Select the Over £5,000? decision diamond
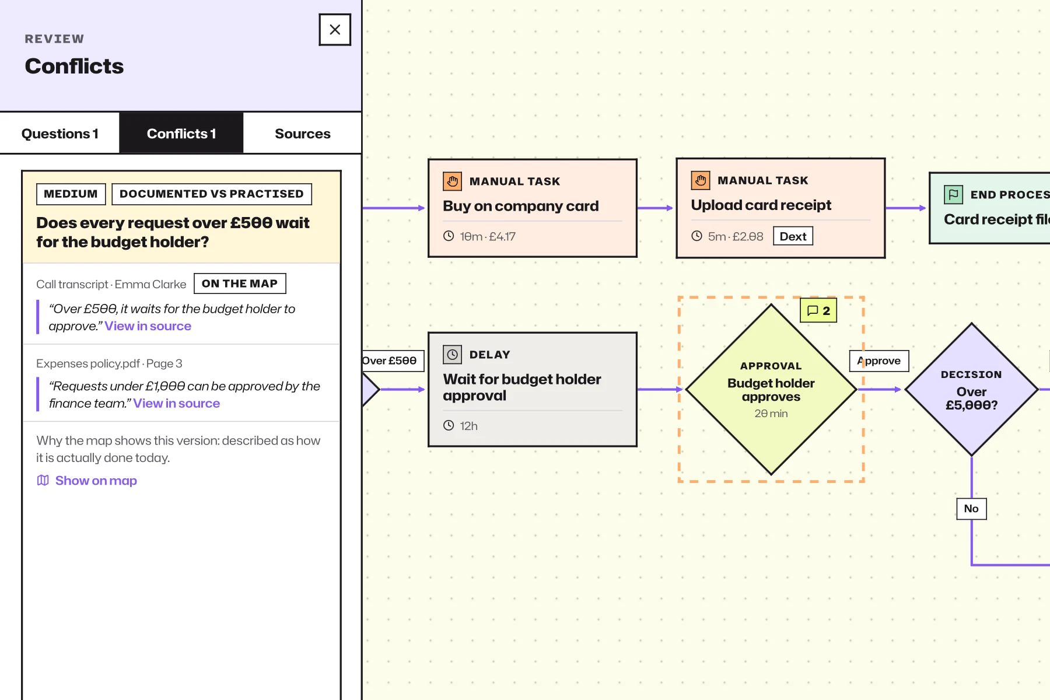The image size is (1050, 700). point(971,390)
